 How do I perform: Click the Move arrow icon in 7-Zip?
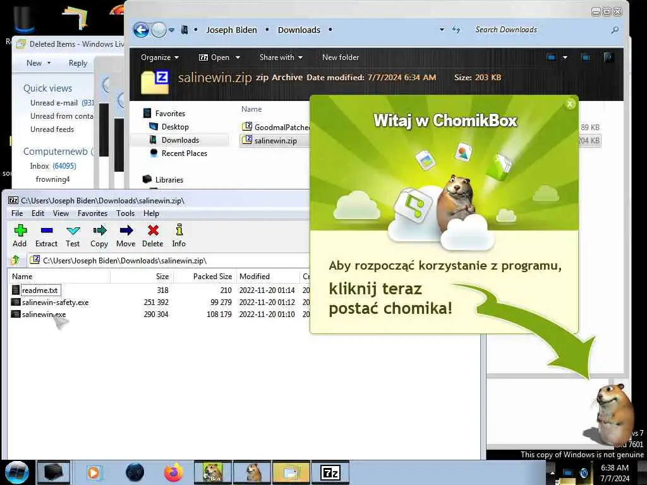point(126,236)
